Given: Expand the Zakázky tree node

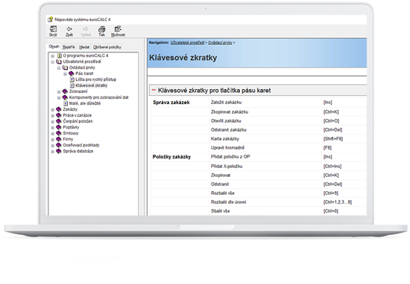Looking at the screenshot, I should click(53, 110).
